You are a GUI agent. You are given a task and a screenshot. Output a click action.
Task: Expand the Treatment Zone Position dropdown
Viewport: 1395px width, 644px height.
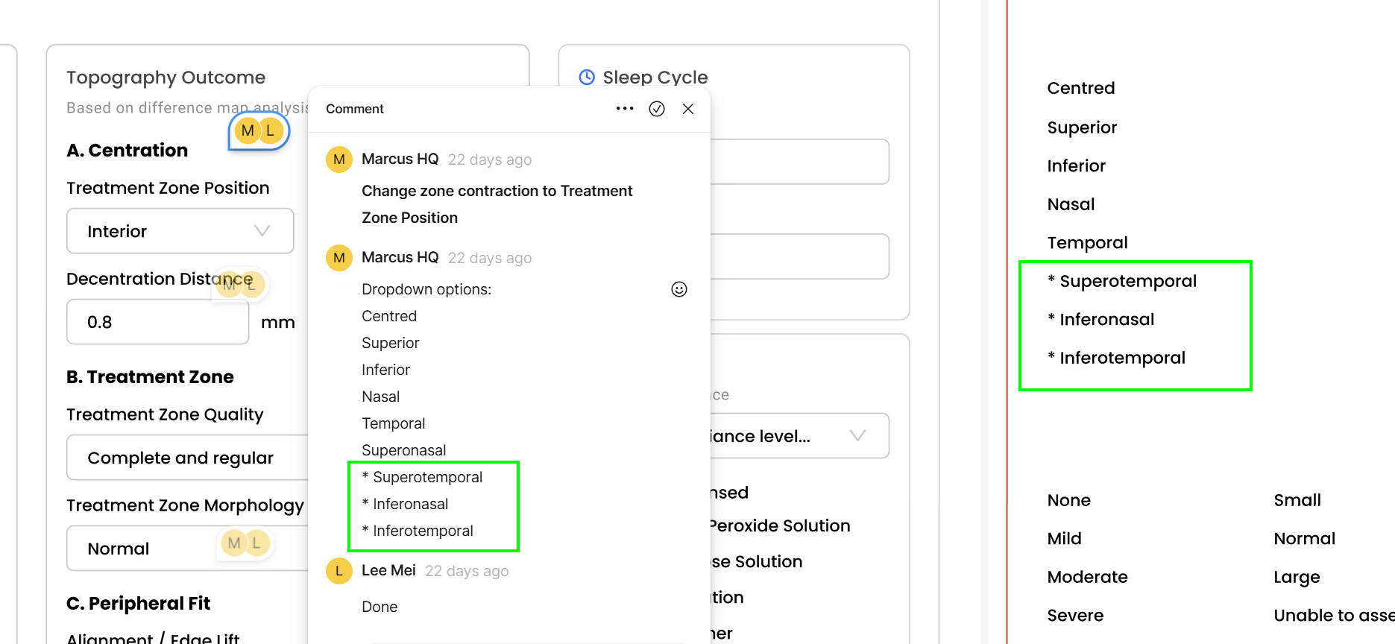(x=180, y=231)
